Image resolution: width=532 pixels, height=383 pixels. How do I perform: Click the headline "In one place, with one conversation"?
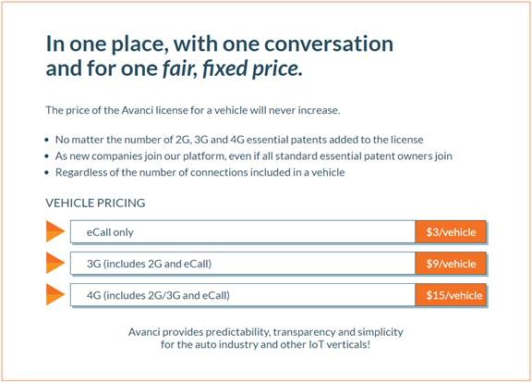pyautogui.click(x=220, y=43)
